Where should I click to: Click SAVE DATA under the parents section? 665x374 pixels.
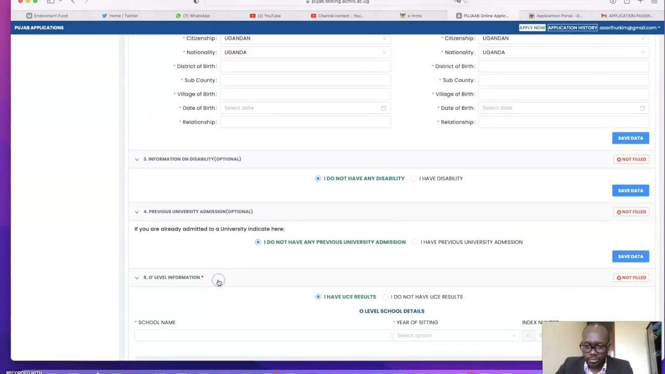coord(630,138)
